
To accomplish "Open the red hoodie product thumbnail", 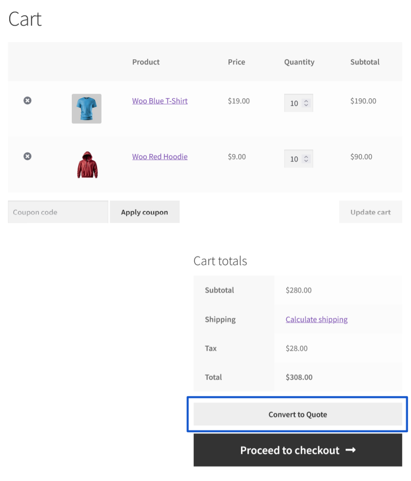I will pos(87,165).
